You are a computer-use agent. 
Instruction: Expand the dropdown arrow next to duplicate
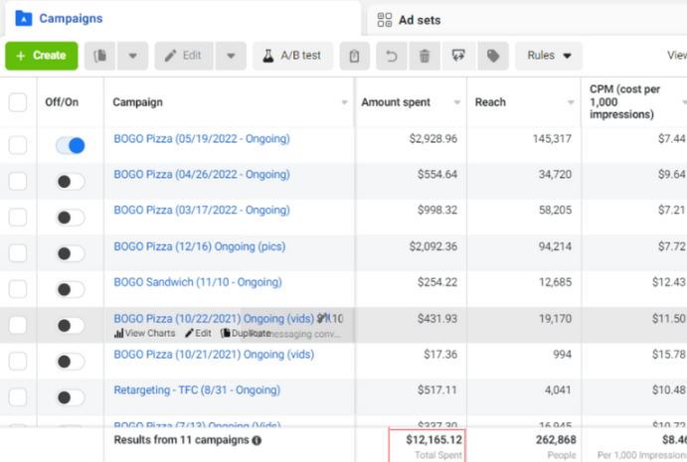click(x=133, y=56)
